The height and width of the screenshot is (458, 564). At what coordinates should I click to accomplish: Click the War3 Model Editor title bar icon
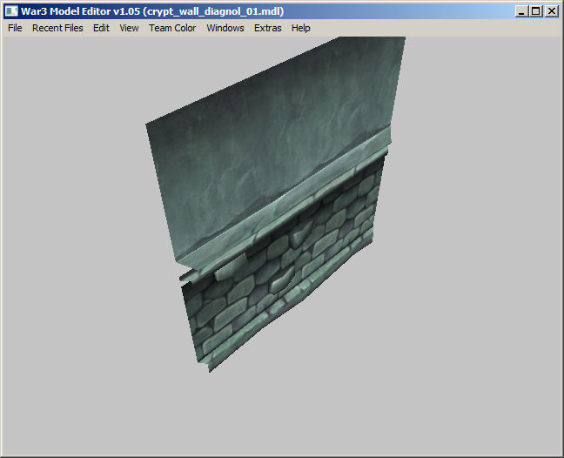11,11
